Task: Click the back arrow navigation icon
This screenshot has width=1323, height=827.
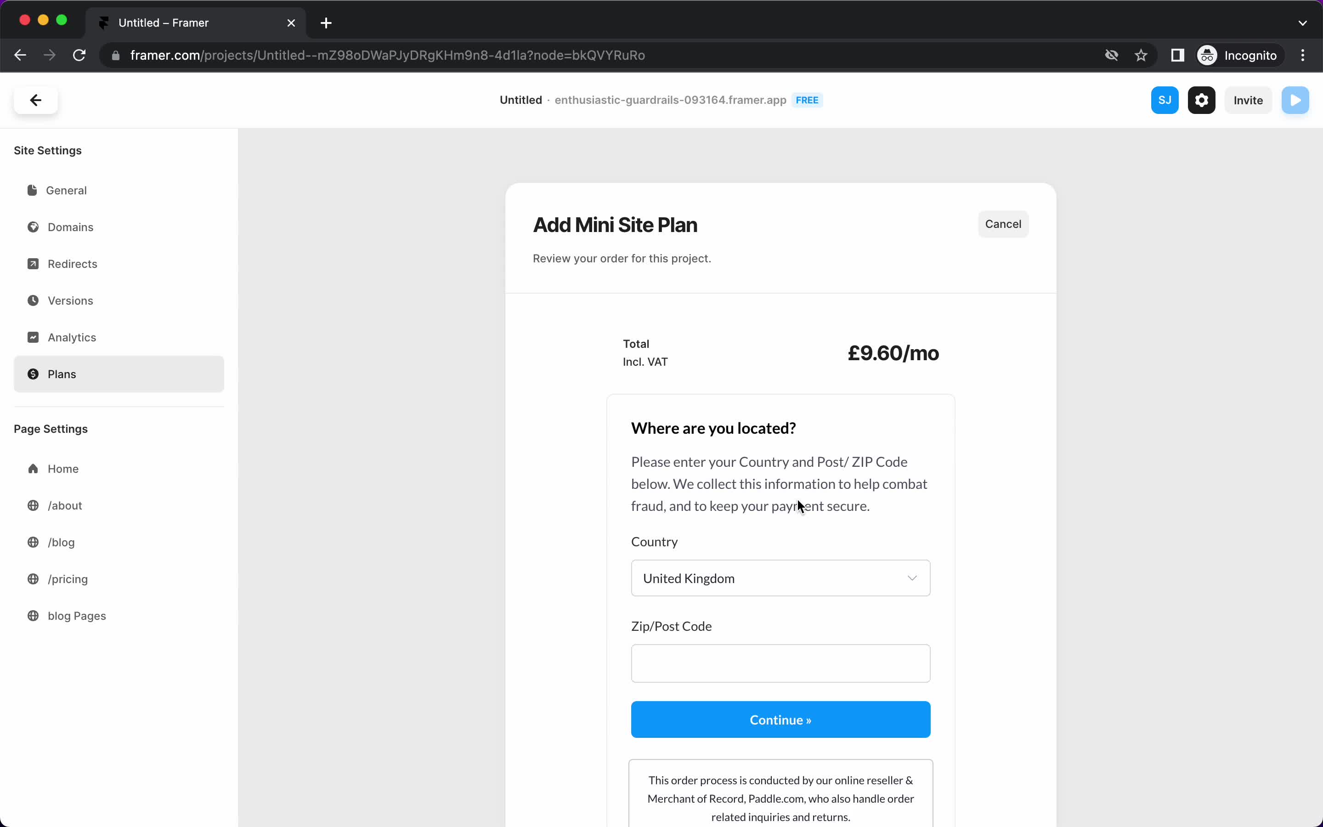Action: pyautogui.click(x=35, y=99)
